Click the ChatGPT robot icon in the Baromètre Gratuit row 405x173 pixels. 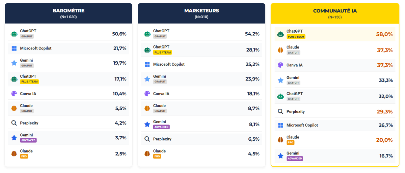(x=14, y=34)
